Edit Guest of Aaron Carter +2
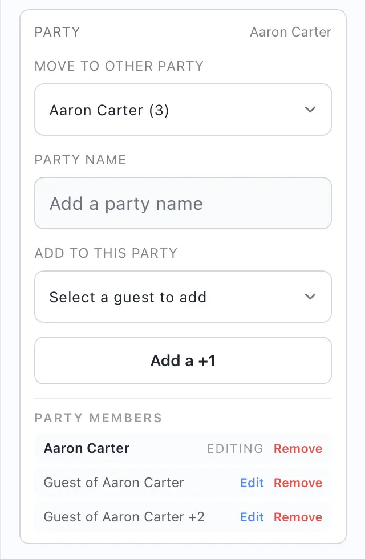Screen dimensions: 365x559 coord(252,517)
